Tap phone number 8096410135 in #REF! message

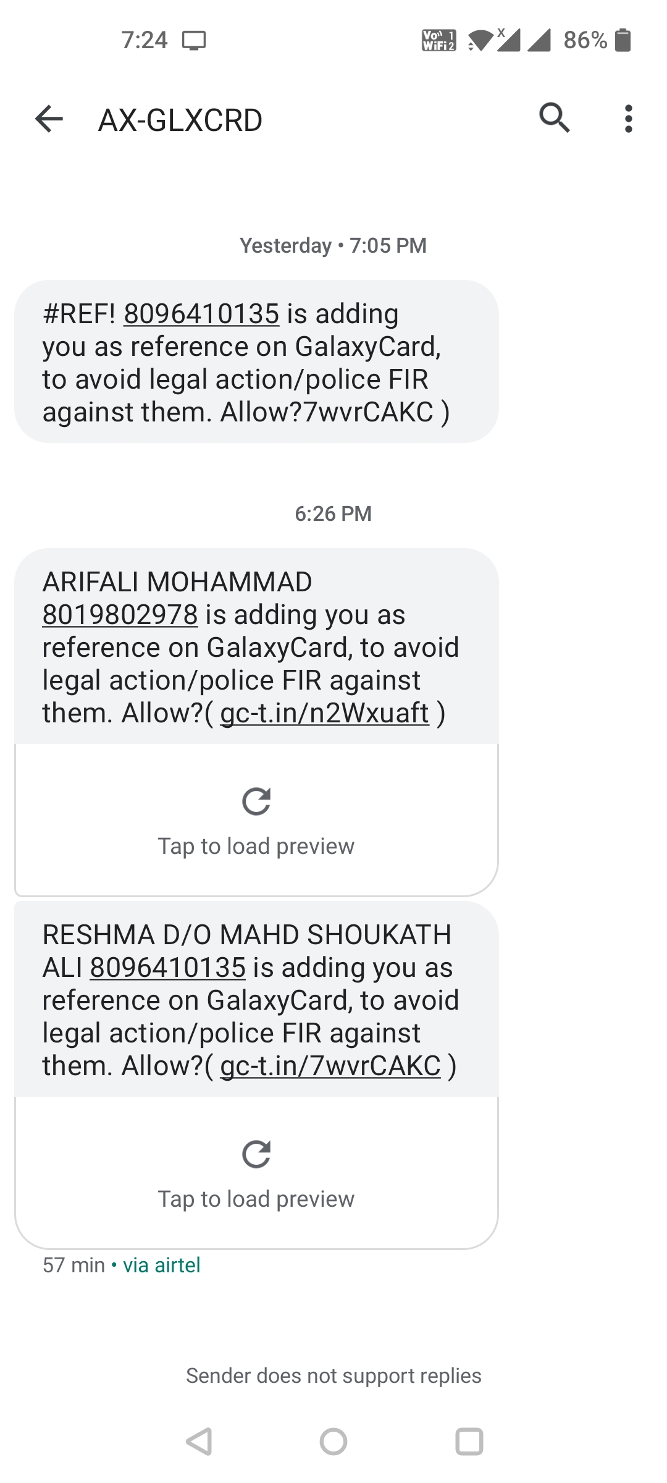click(201, 314)
